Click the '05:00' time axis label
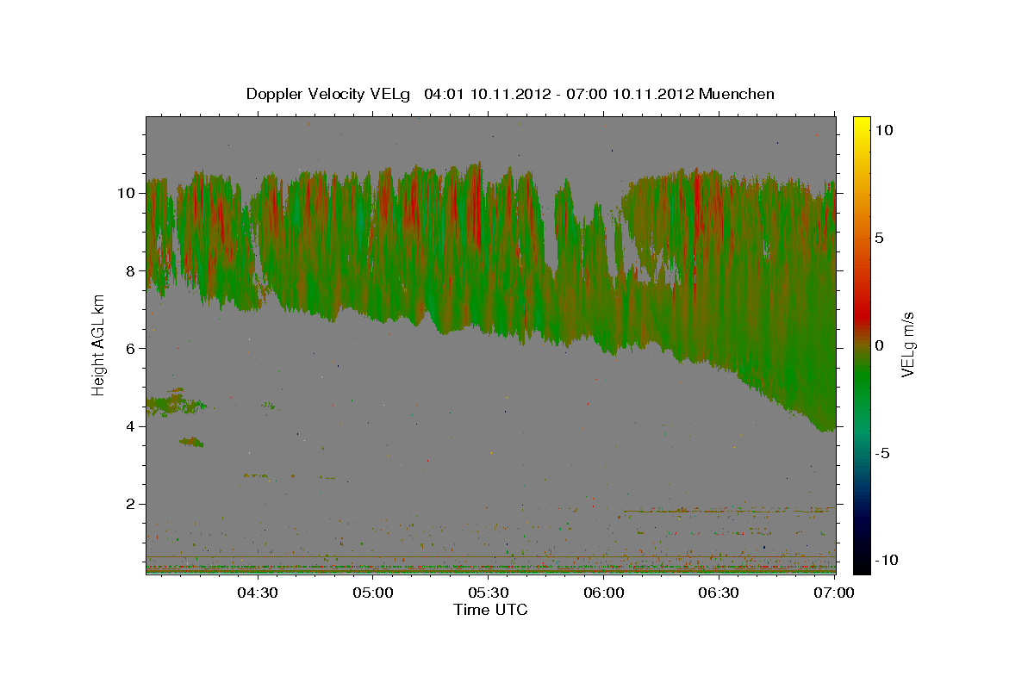1034x689 pixels. (372, 593)
